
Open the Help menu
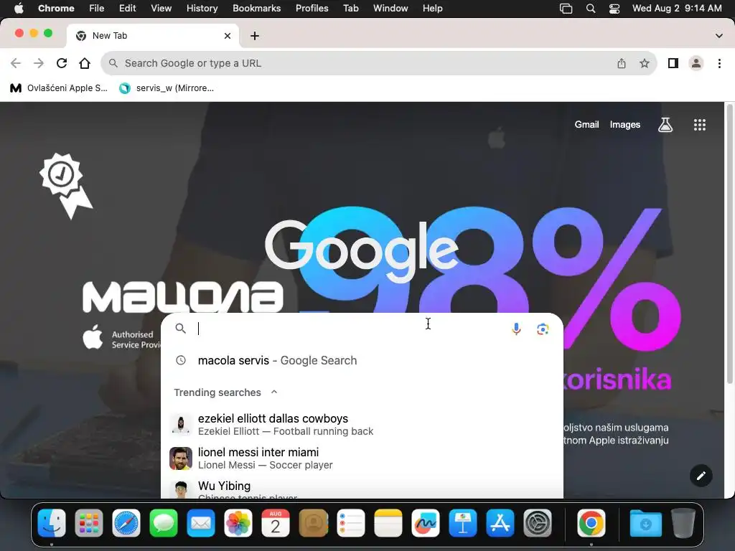point(432,9)
